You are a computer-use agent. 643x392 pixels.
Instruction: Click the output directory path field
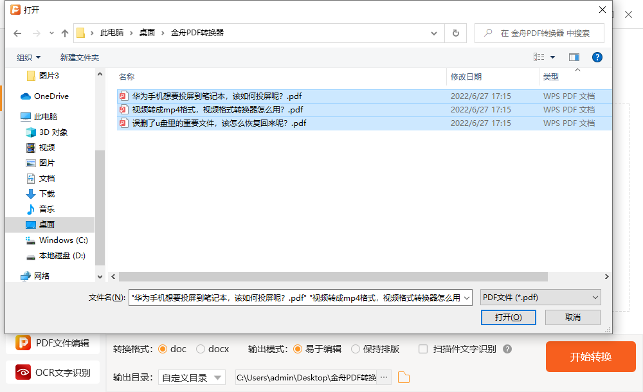tap(306, 378)
